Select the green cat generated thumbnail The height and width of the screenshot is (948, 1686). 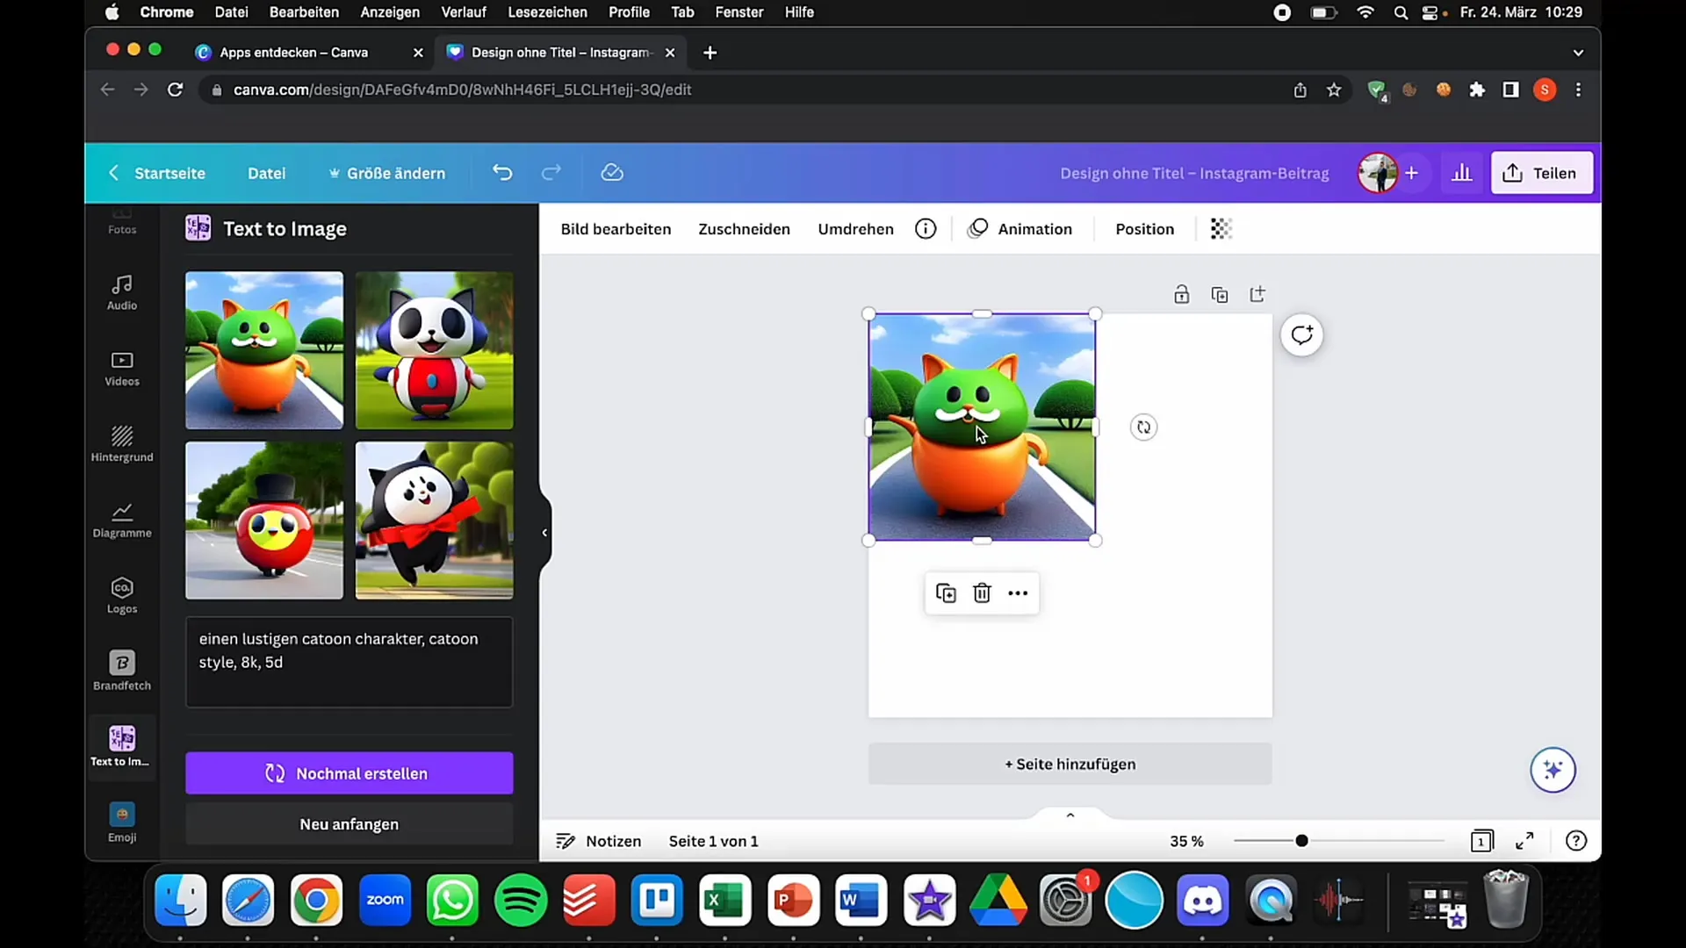click(x=264, y=350)
